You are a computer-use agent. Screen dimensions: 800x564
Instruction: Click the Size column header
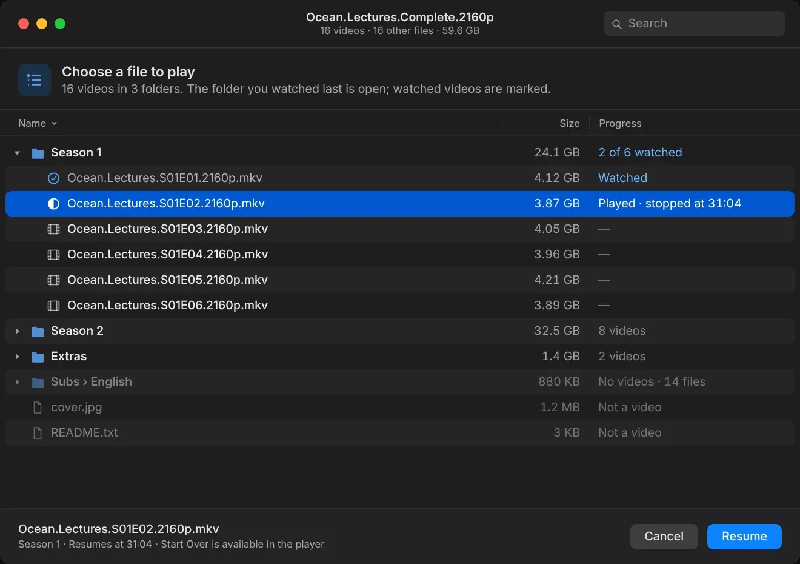coord(569,123)
